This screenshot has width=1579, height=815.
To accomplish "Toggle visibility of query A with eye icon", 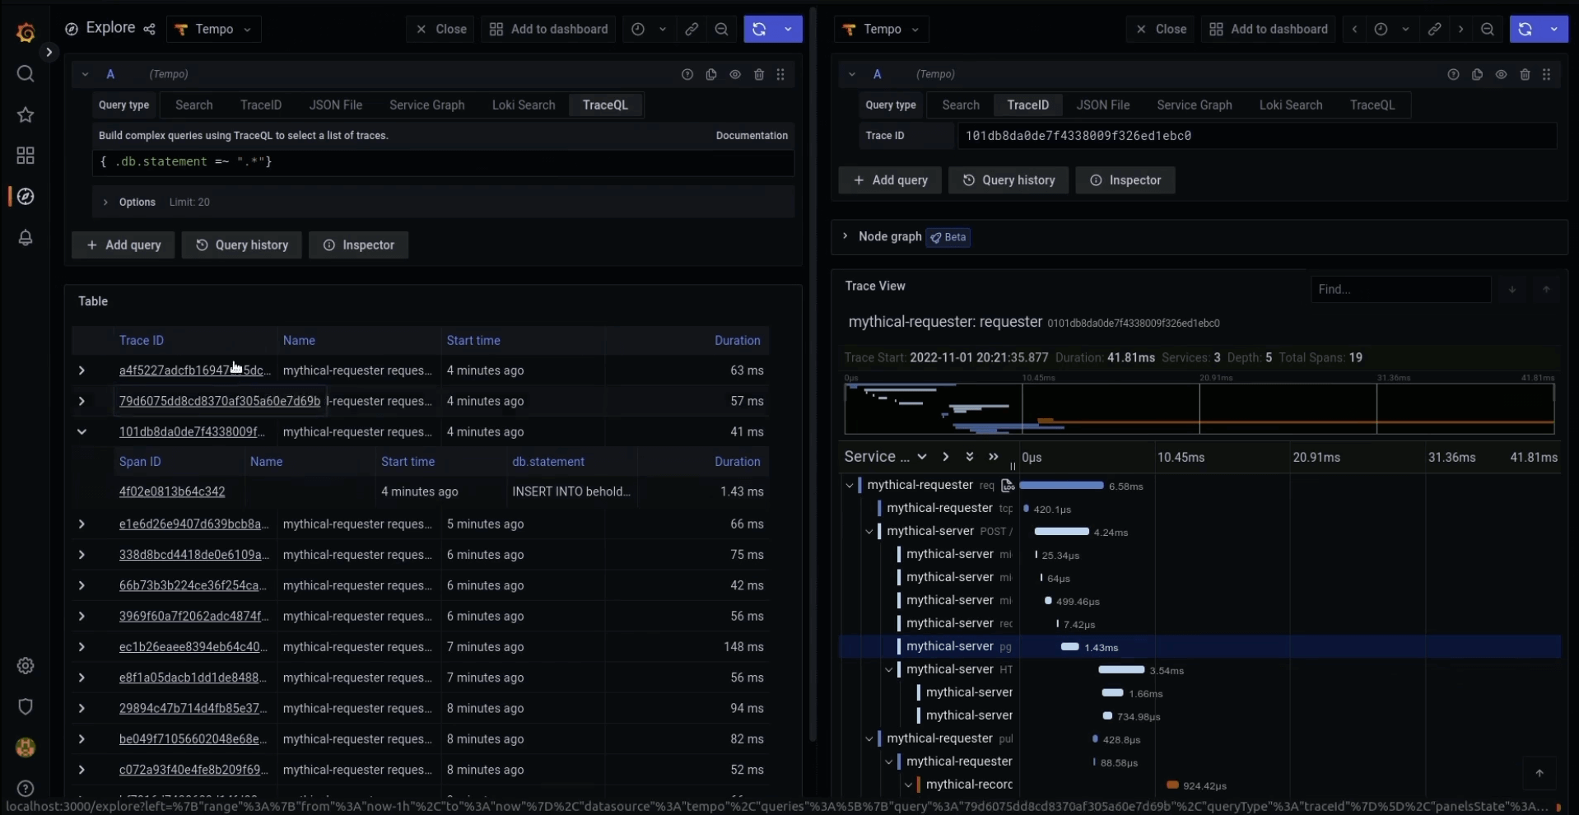I will (x=735, y=74).
